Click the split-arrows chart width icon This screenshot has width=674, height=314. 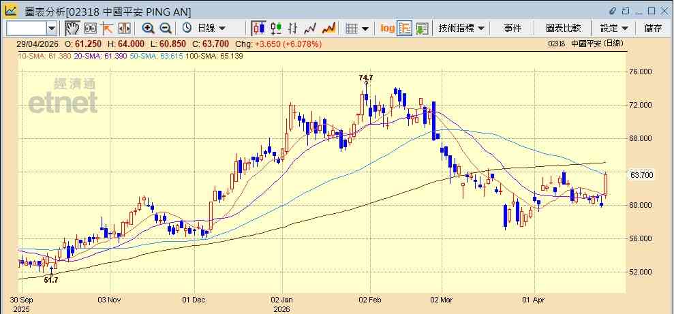coord(124,29)
